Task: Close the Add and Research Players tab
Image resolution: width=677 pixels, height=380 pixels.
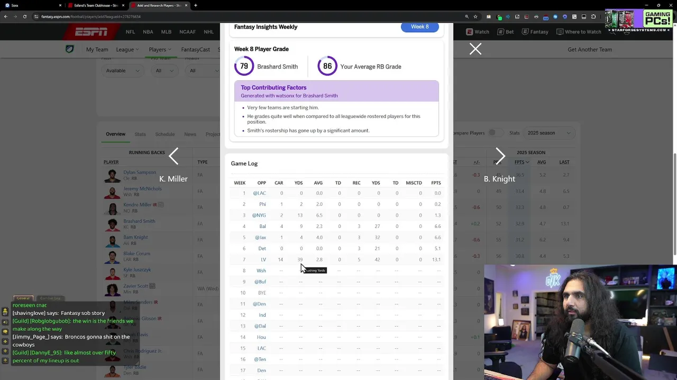Action: [x=186, y=5]
